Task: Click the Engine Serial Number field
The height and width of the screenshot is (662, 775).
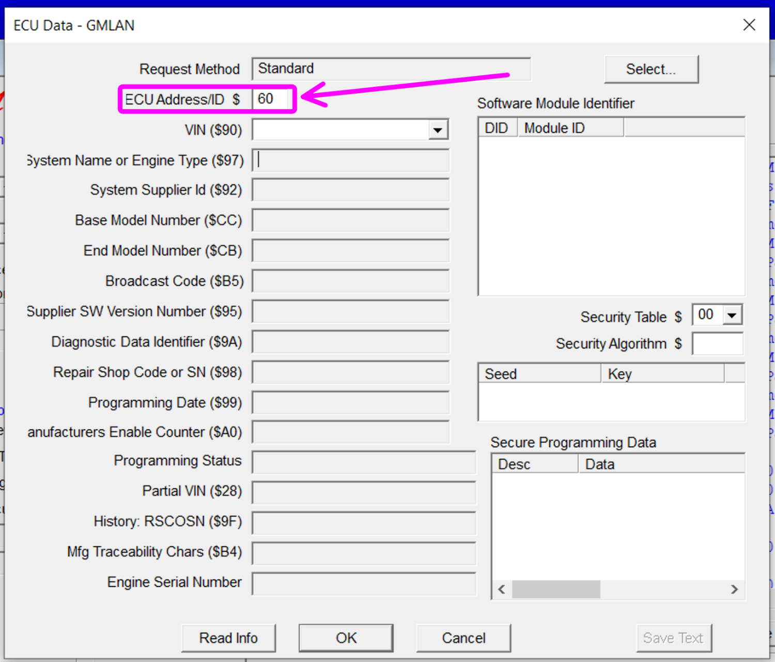Action: click(x=364, y=583)
